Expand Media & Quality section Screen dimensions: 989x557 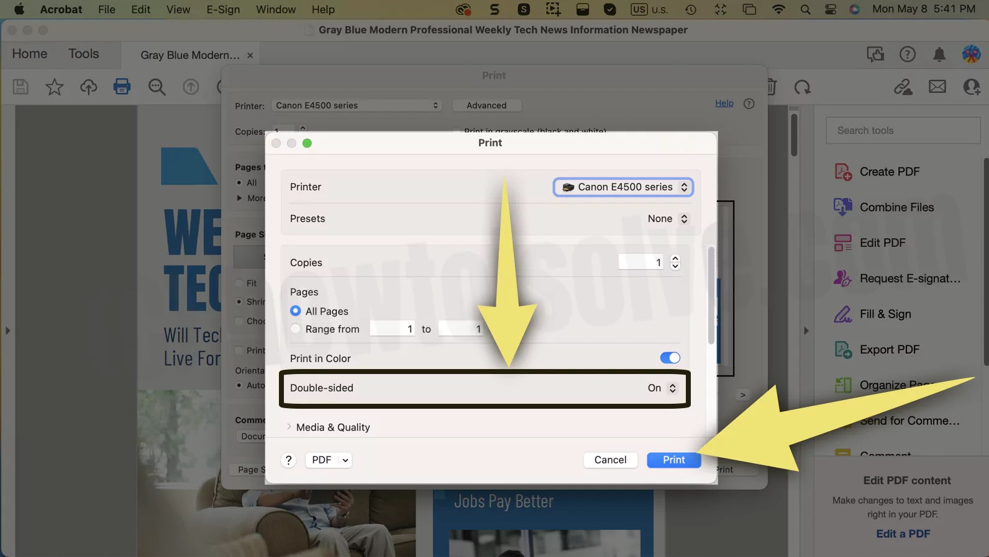[289, 427]
